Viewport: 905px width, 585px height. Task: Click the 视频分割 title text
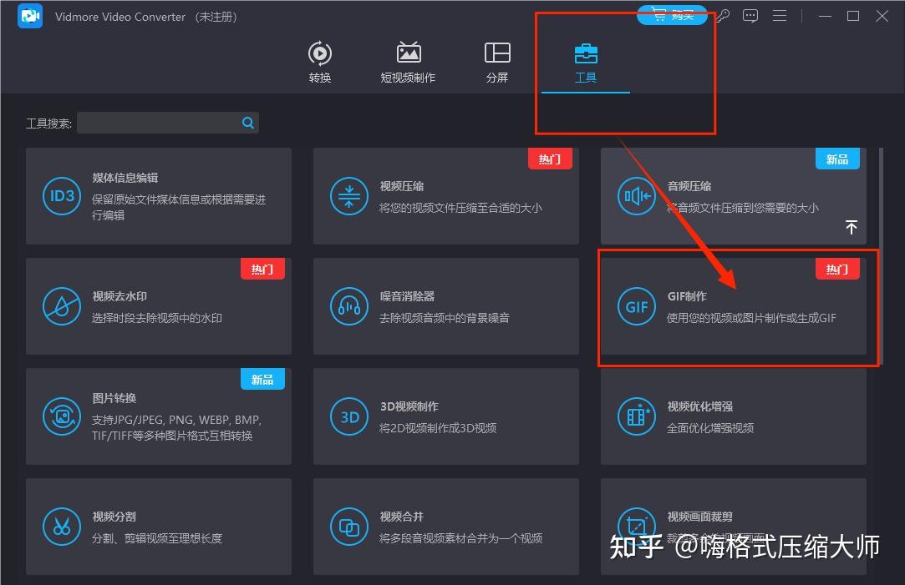click(x=114, y=517)
